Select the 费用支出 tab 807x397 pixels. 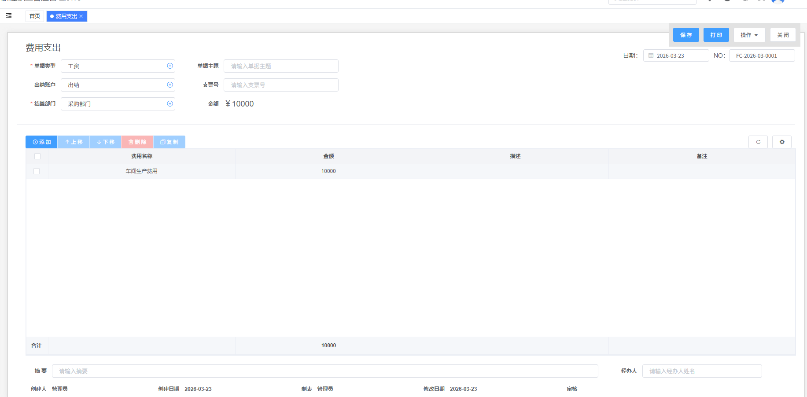point(66,16)
